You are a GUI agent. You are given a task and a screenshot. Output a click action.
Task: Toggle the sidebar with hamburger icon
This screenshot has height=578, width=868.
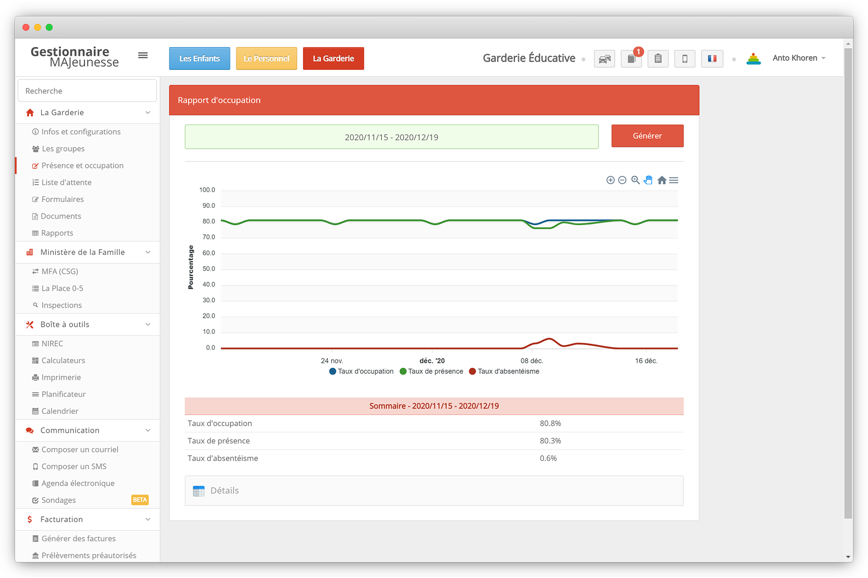143,55
